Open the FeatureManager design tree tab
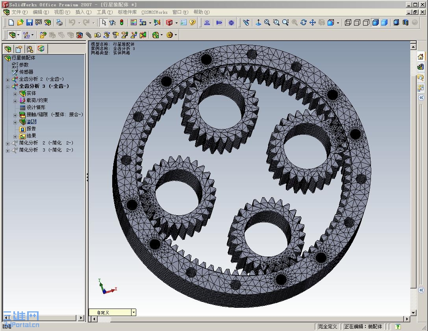Image resolution: width=428 pixels, height=331 pixels. (8, 49)
